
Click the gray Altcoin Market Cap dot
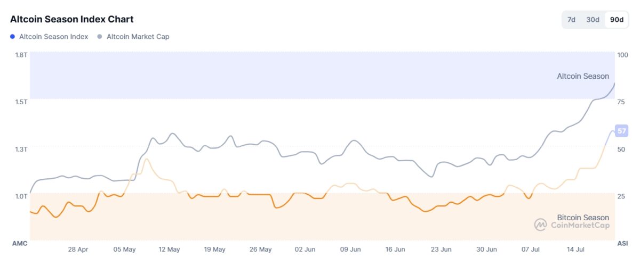coord(100,37)
